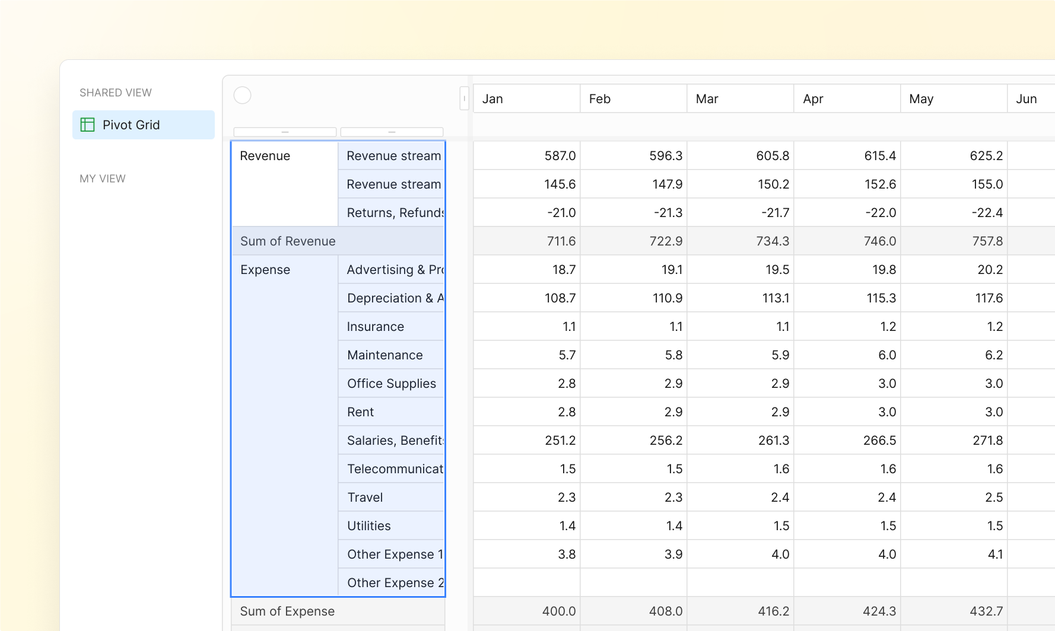This screenshot has width=1055, height=631.
Task: Click the Insurance row label
Action: click(392, 326)
